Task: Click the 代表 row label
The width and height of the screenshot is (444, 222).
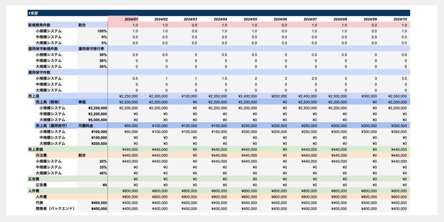Action: pyautogui.click(x=40, y=202)
